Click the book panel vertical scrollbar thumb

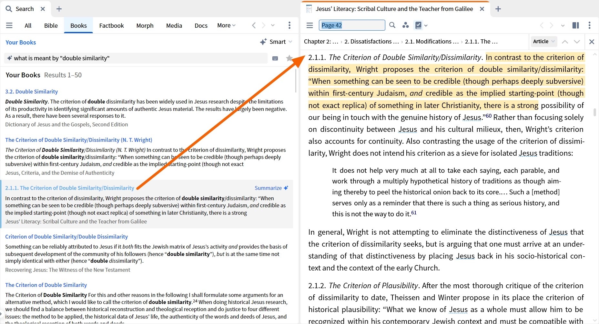(x=594, y=112)
